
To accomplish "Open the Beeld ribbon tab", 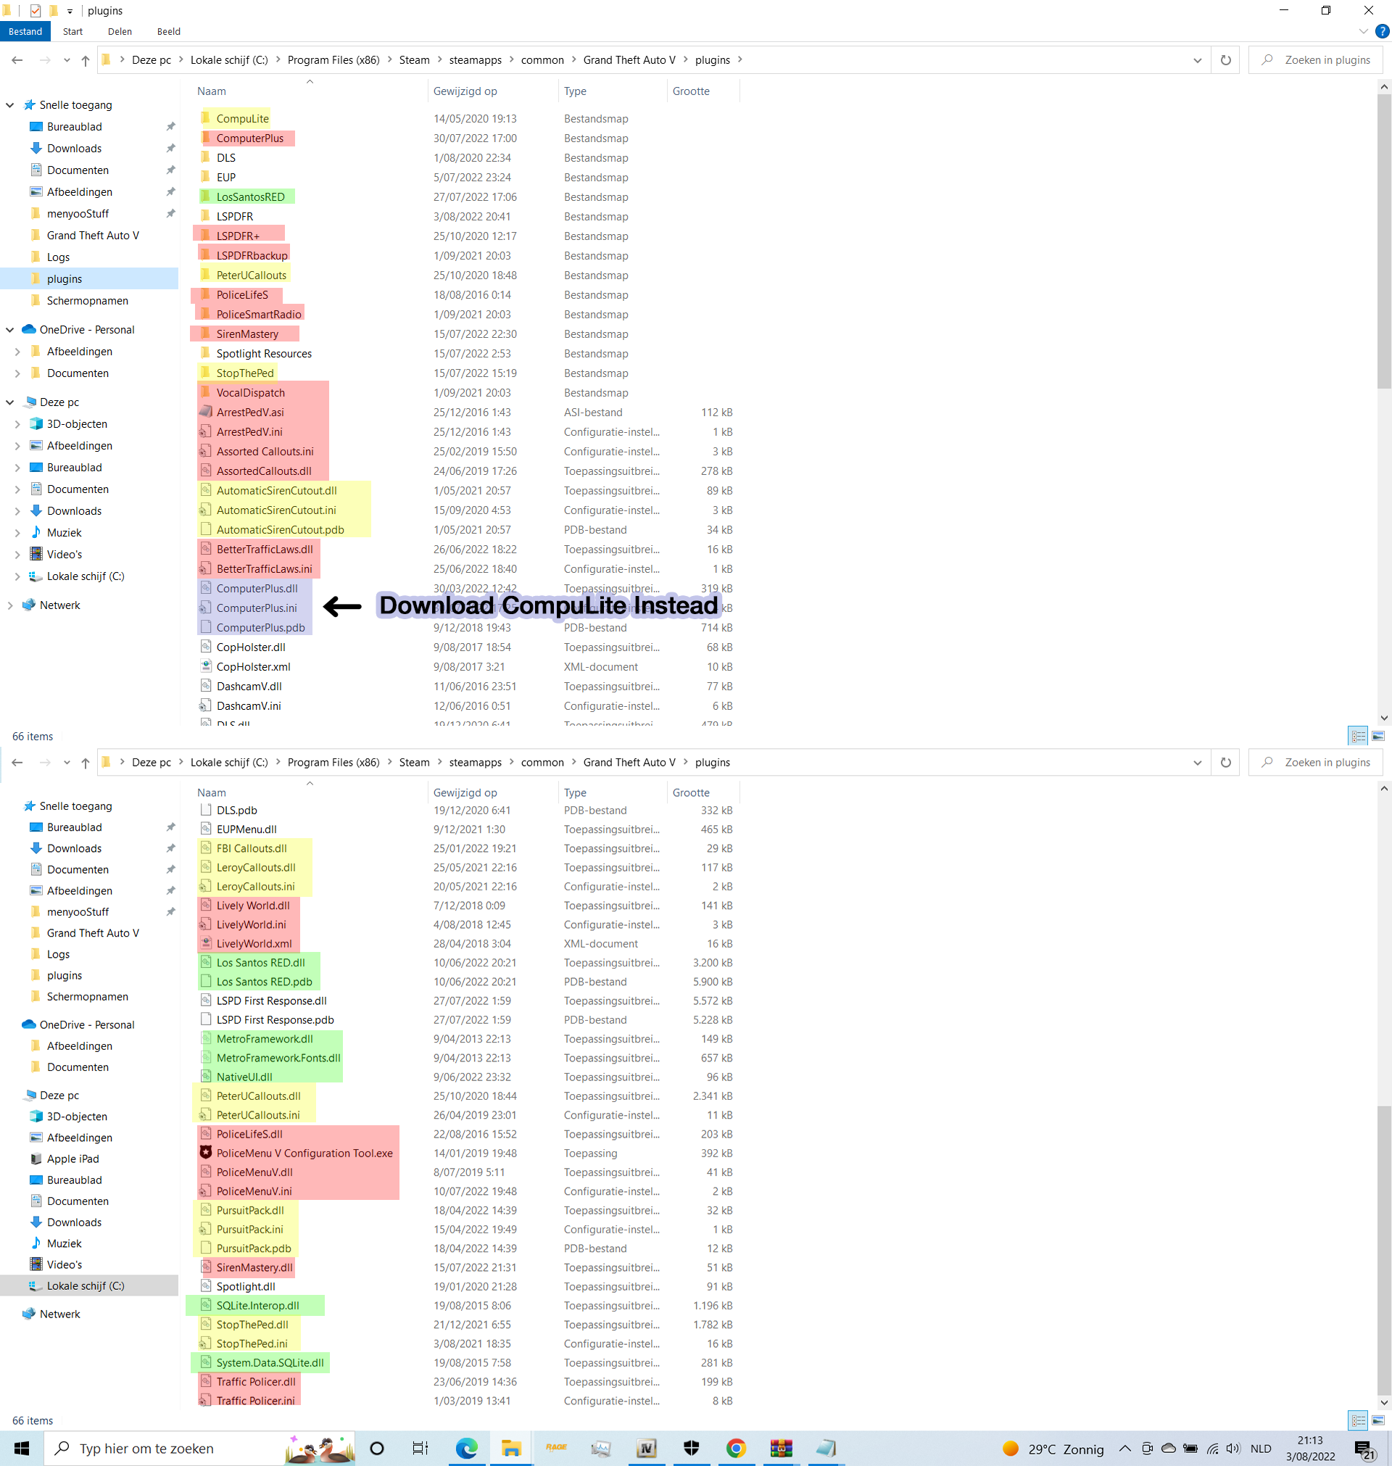I will pyautogui.click(x=168, y=31).
